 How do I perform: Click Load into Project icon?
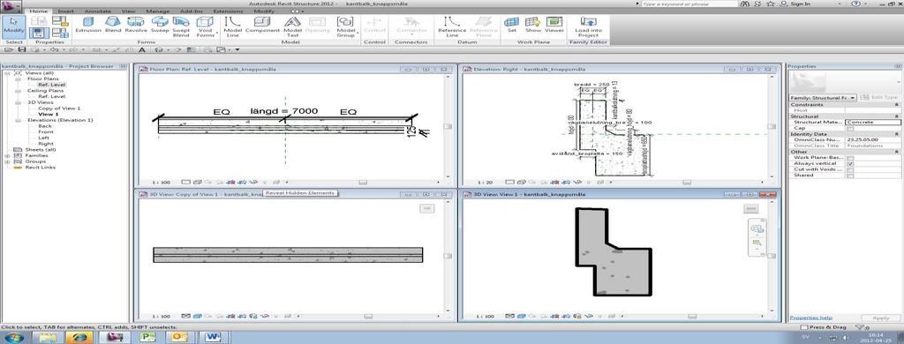pyautogui.click(x=589, y=27)
